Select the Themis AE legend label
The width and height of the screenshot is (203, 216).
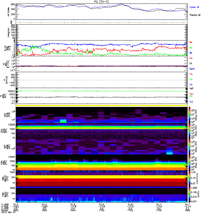pyautogui.click(x=195, y=15)
